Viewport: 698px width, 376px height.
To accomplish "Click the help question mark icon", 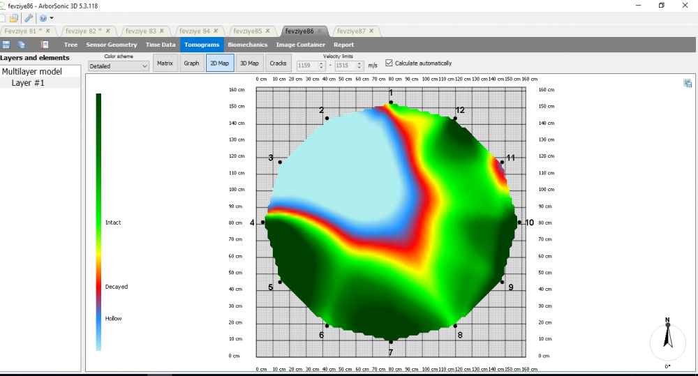I will 43,18.
